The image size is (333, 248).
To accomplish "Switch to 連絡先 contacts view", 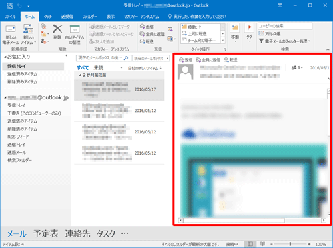I will (77, 234).
